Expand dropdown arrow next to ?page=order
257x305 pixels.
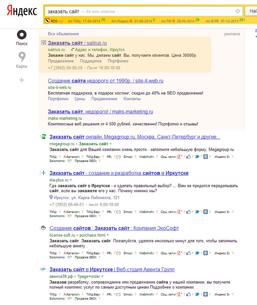[102, 276]
